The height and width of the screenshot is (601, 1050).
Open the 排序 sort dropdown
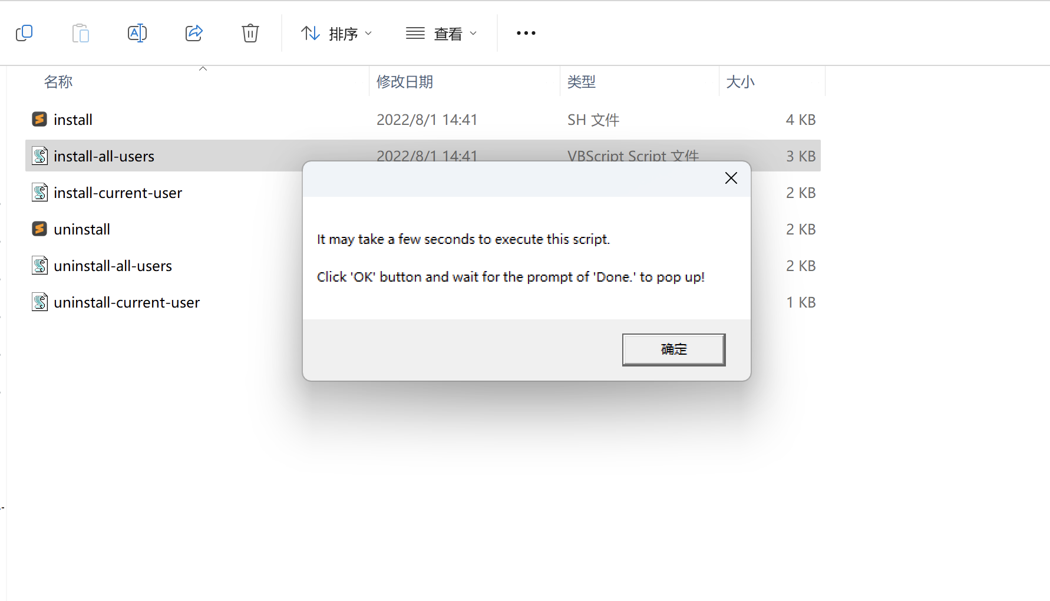click(x=336, y=34)
